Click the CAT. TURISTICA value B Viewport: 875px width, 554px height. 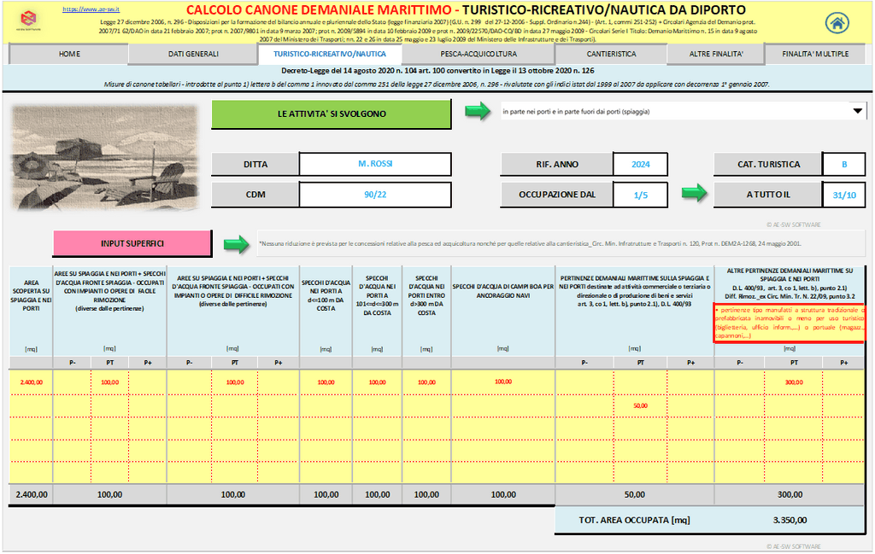click(x=844, y=164)
